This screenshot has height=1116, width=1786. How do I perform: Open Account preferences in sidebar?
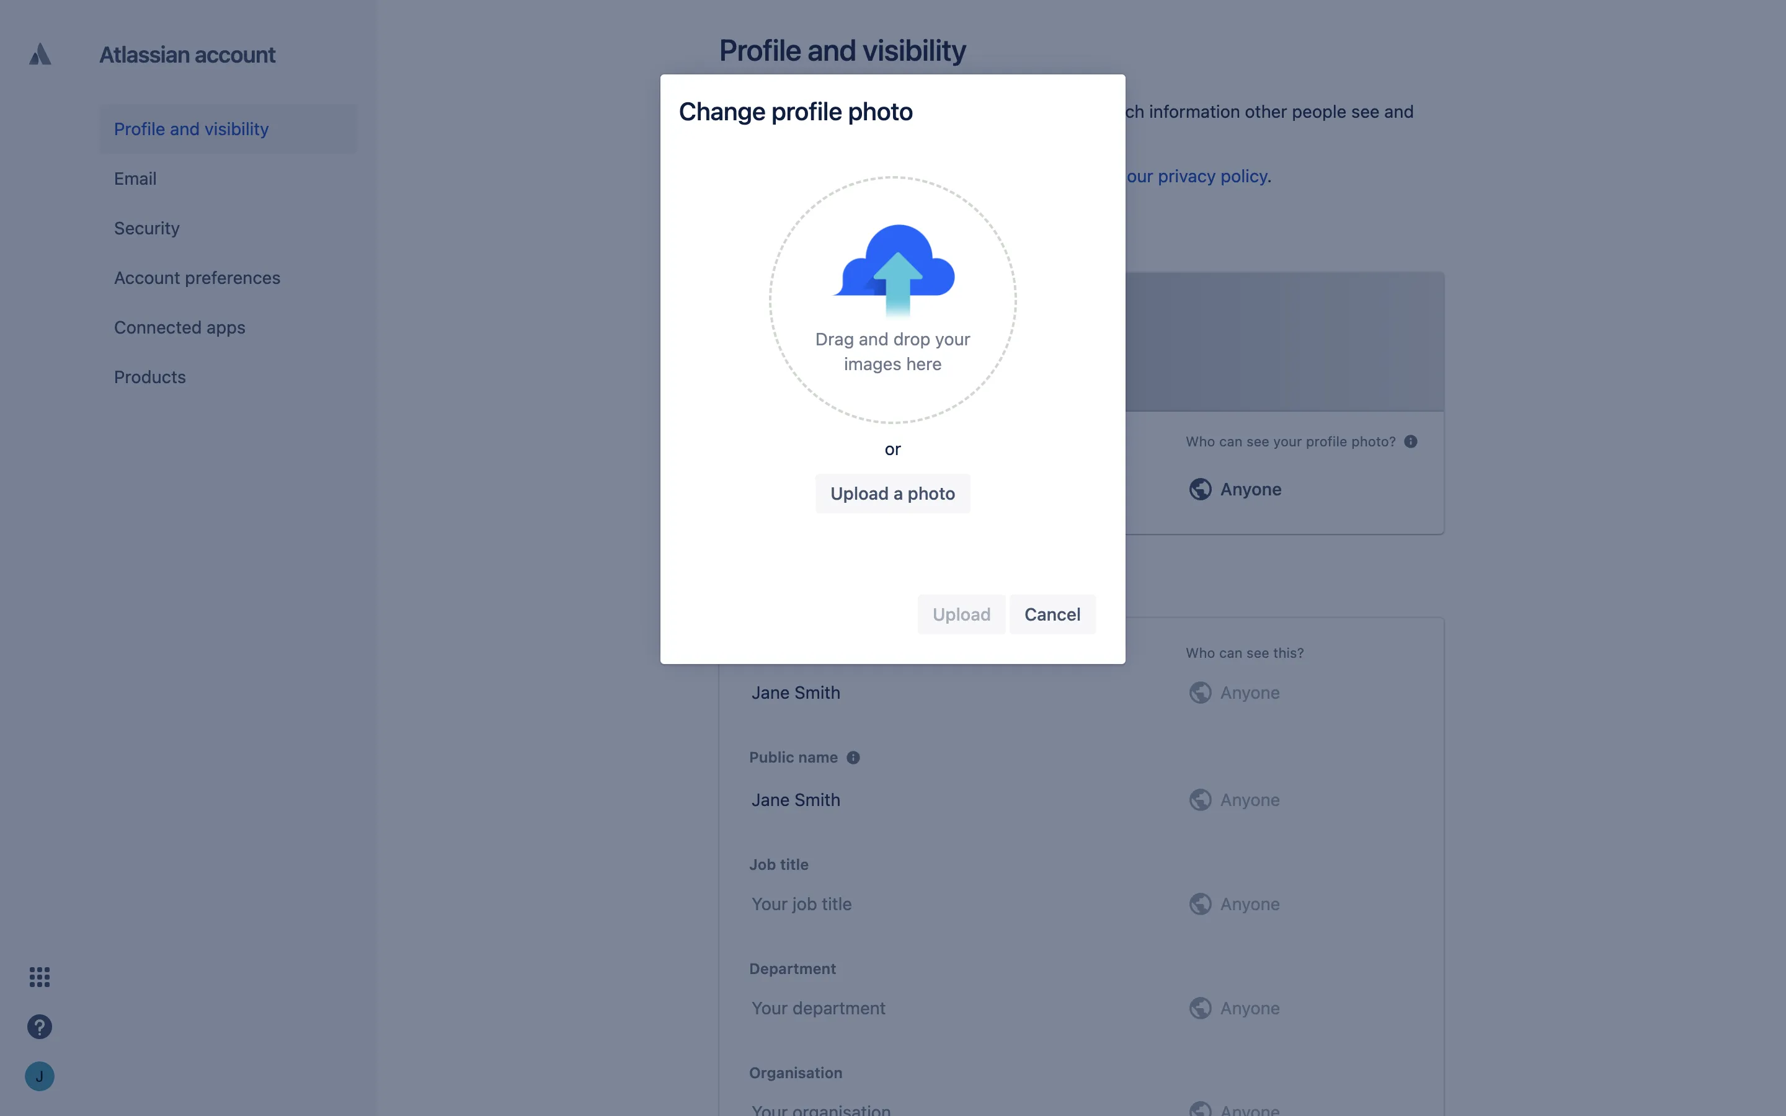197,278
